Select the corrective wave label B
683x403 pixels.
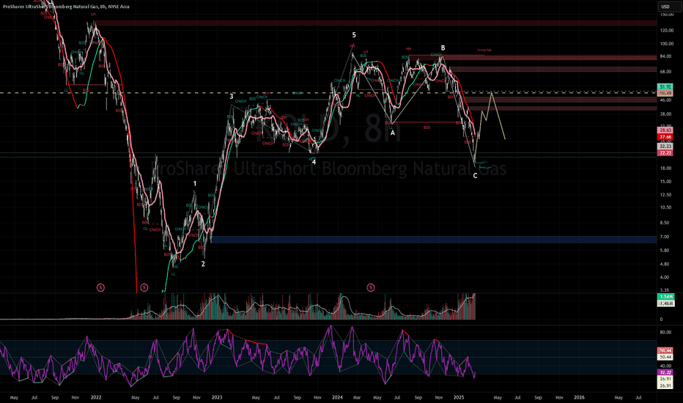(443, 48)
